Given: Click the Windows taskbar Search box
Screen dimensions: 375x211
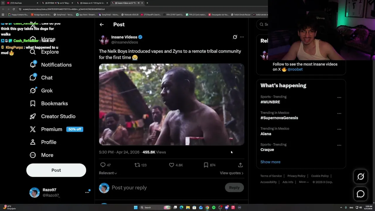Looking at the screenshot, I should point(155,207).
